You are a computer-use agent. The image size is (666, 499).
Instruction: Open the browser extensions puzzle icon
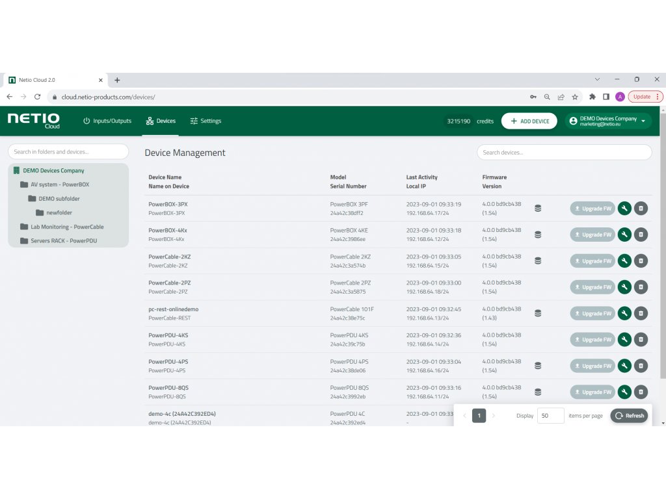coord(592,97)
